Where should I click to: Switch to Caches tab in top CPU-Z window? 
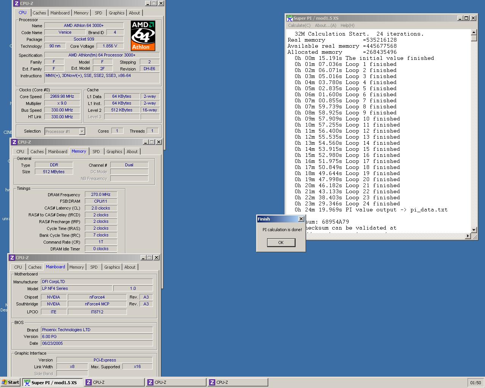point(39,13)
